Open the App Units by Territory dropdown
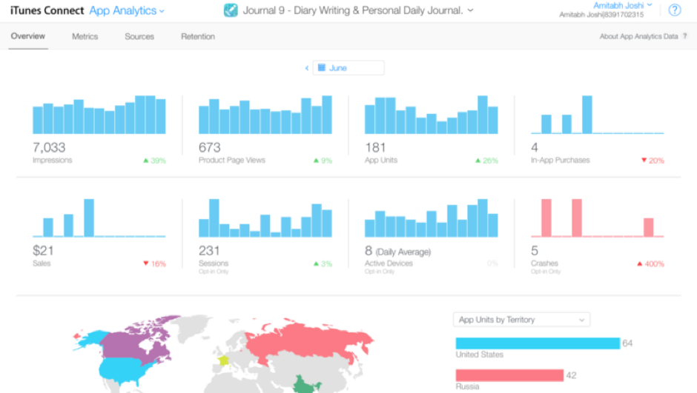Viewport: 697px width, 393px height. 521,320
